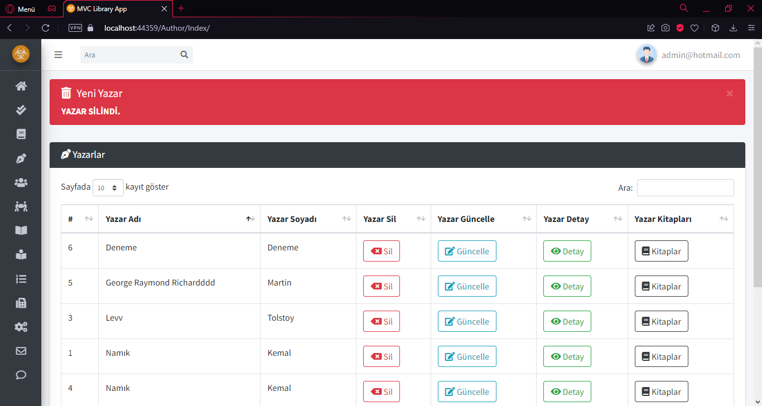Click Güncelle for the Deneme author

(467, 251)
